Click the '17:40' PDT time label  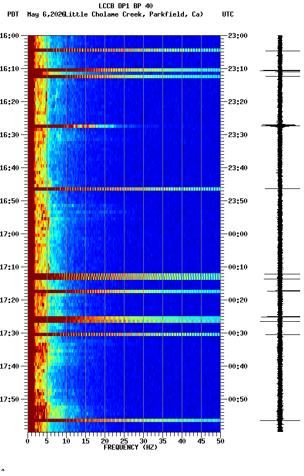[x=9, y=366]
